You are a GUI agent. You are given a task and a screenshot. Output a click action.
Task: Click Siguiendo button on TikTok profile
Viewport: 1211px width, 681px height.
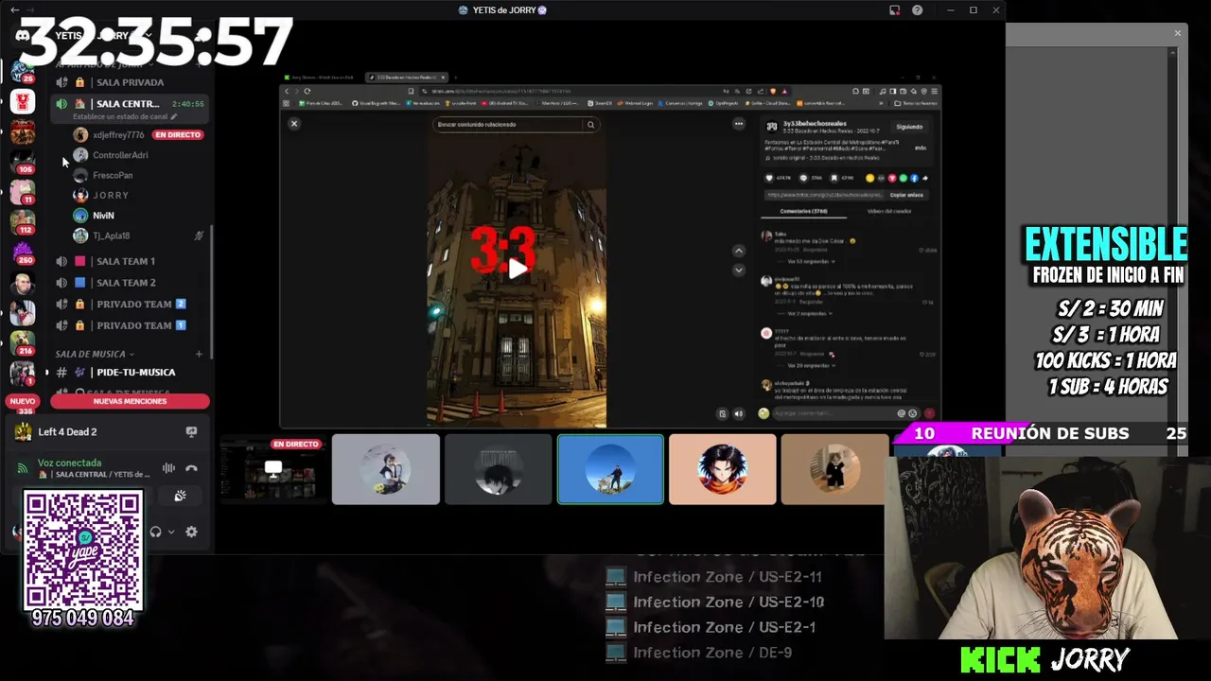[909, 126]
